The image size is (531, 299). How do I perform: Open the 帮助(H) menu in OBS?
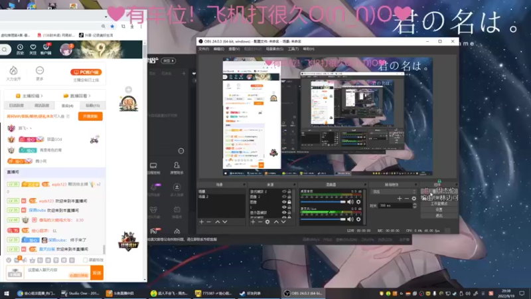click(309, 49)
